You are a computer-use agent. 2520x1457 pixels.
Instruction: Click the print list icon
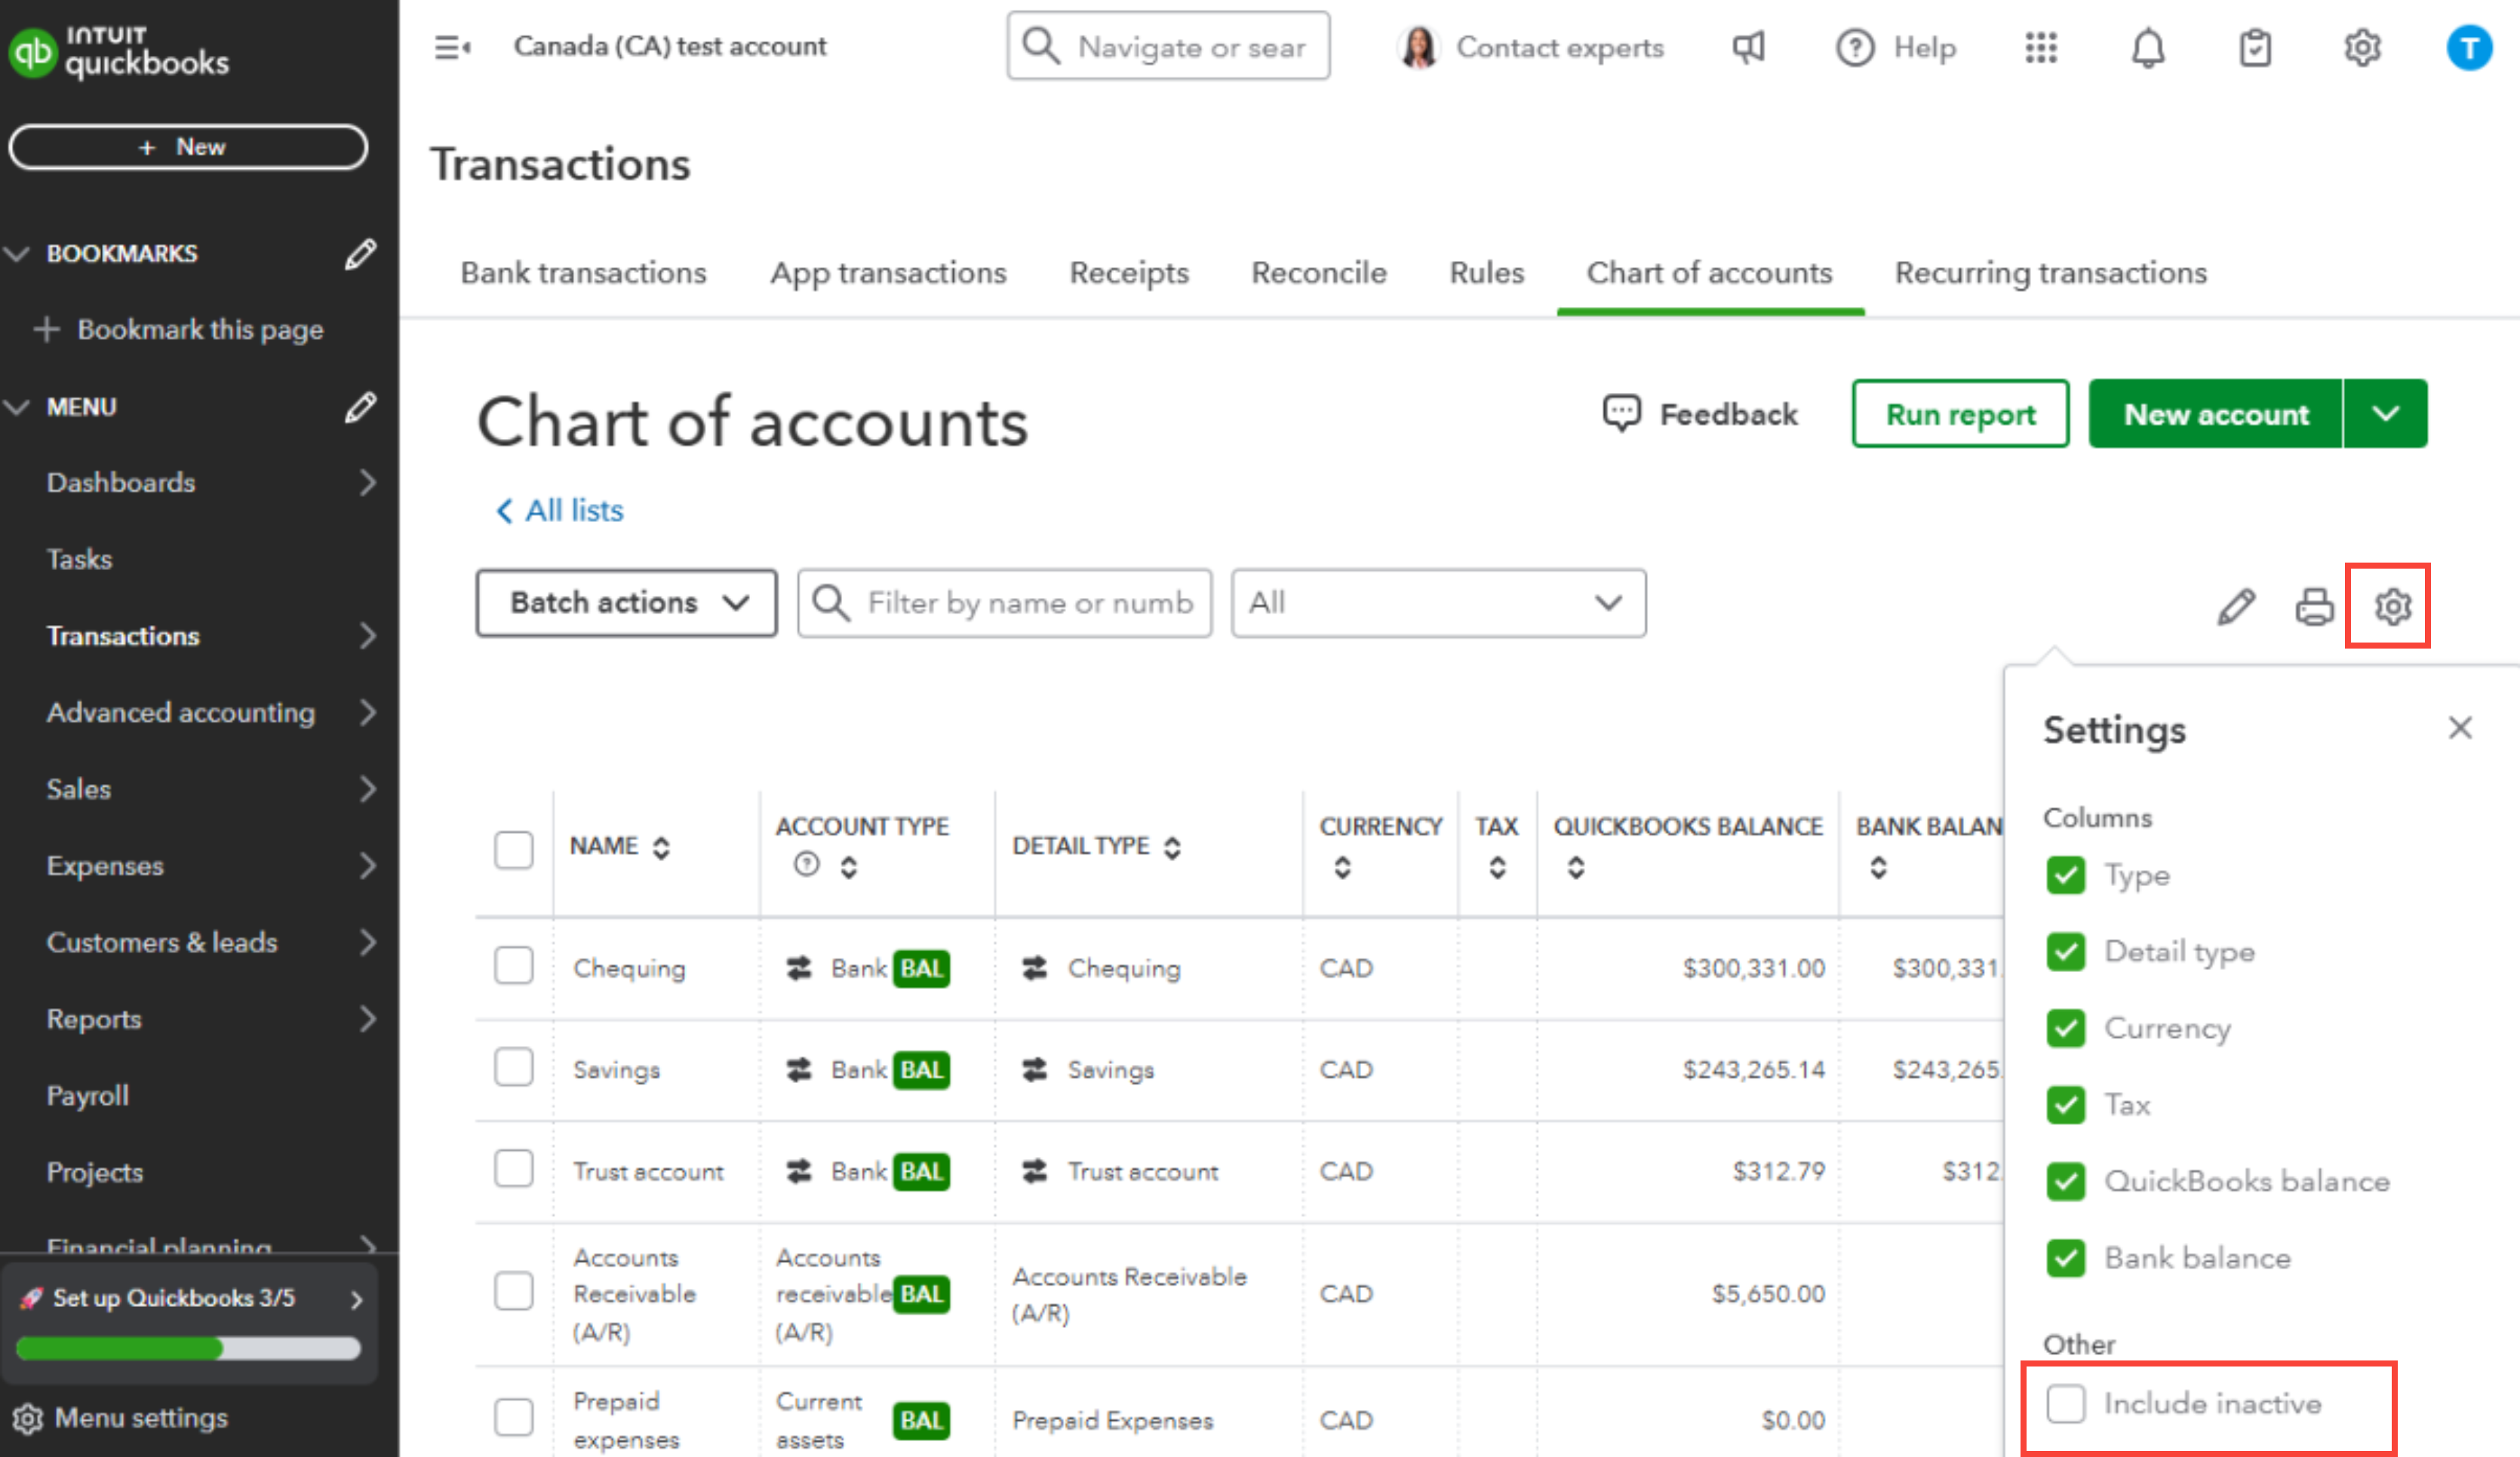tap(2313, 606)
